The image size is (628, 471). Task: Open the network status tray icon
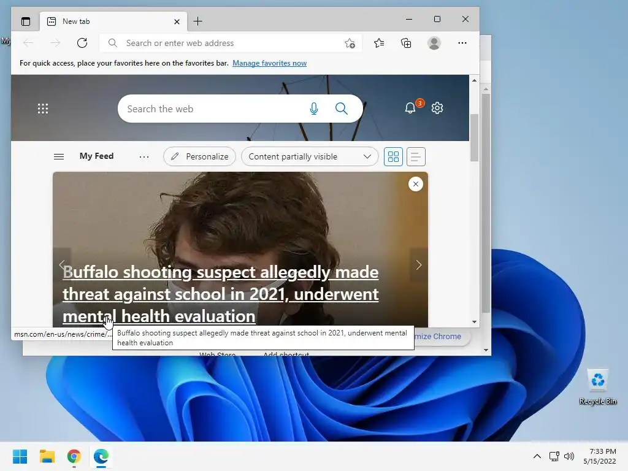pos(554,456)
